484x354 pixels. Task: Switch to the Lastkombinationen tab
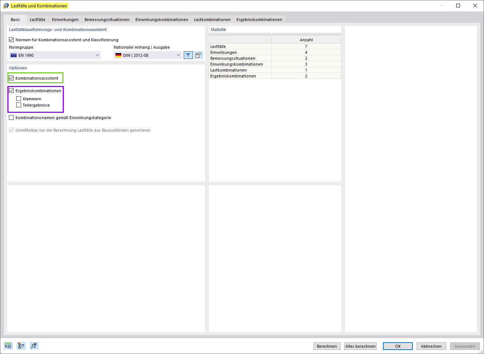pos(212,19)
